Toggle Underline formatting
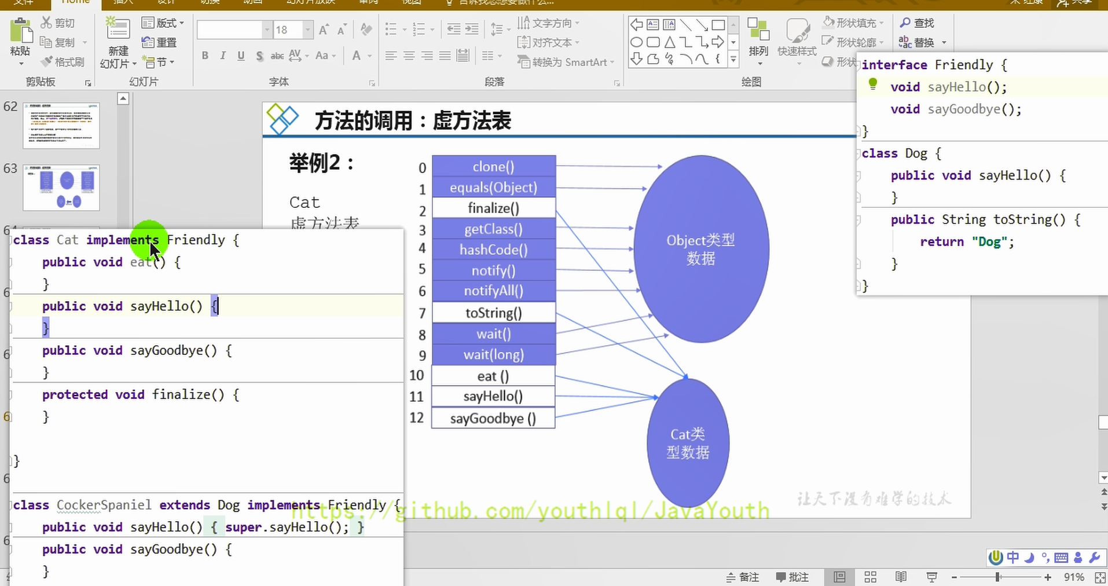The image size is (1108, 586). 241,56
